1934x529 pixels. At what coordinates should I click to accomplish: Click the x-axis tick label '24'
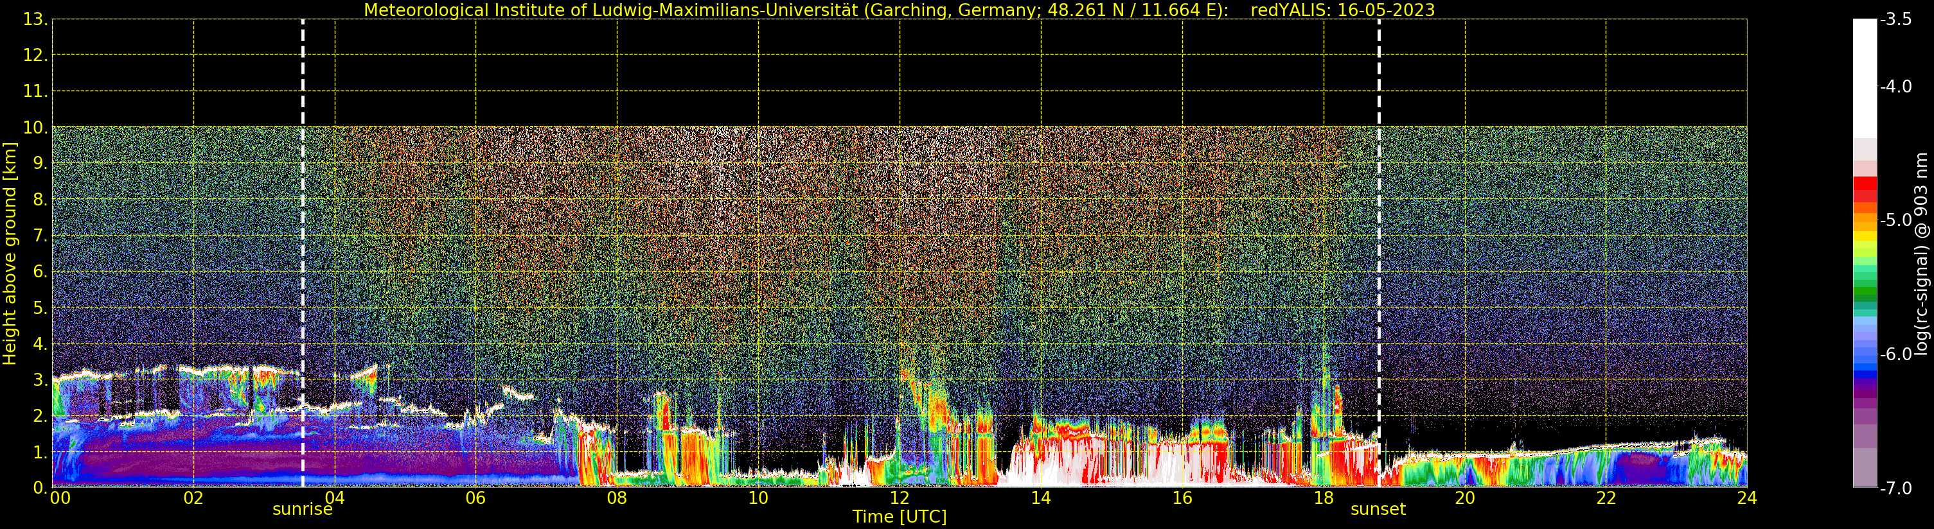pos(1747,498)
